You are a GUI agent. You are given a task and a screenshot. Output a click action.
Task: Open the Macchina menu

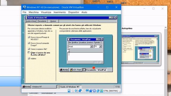coord(34,12)
